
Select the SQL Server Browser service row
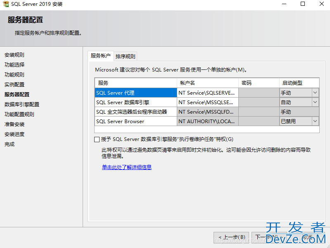pos(136,121)
